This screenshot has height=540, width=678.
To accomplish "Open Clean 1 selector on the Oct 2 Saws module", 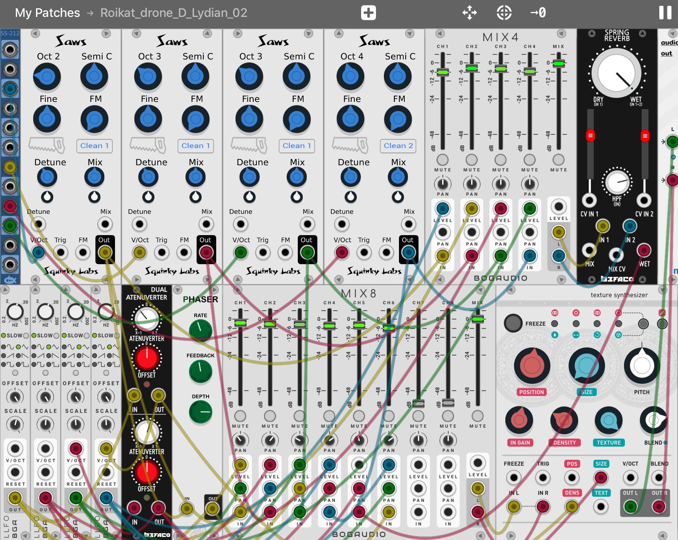I will [94, 146].
